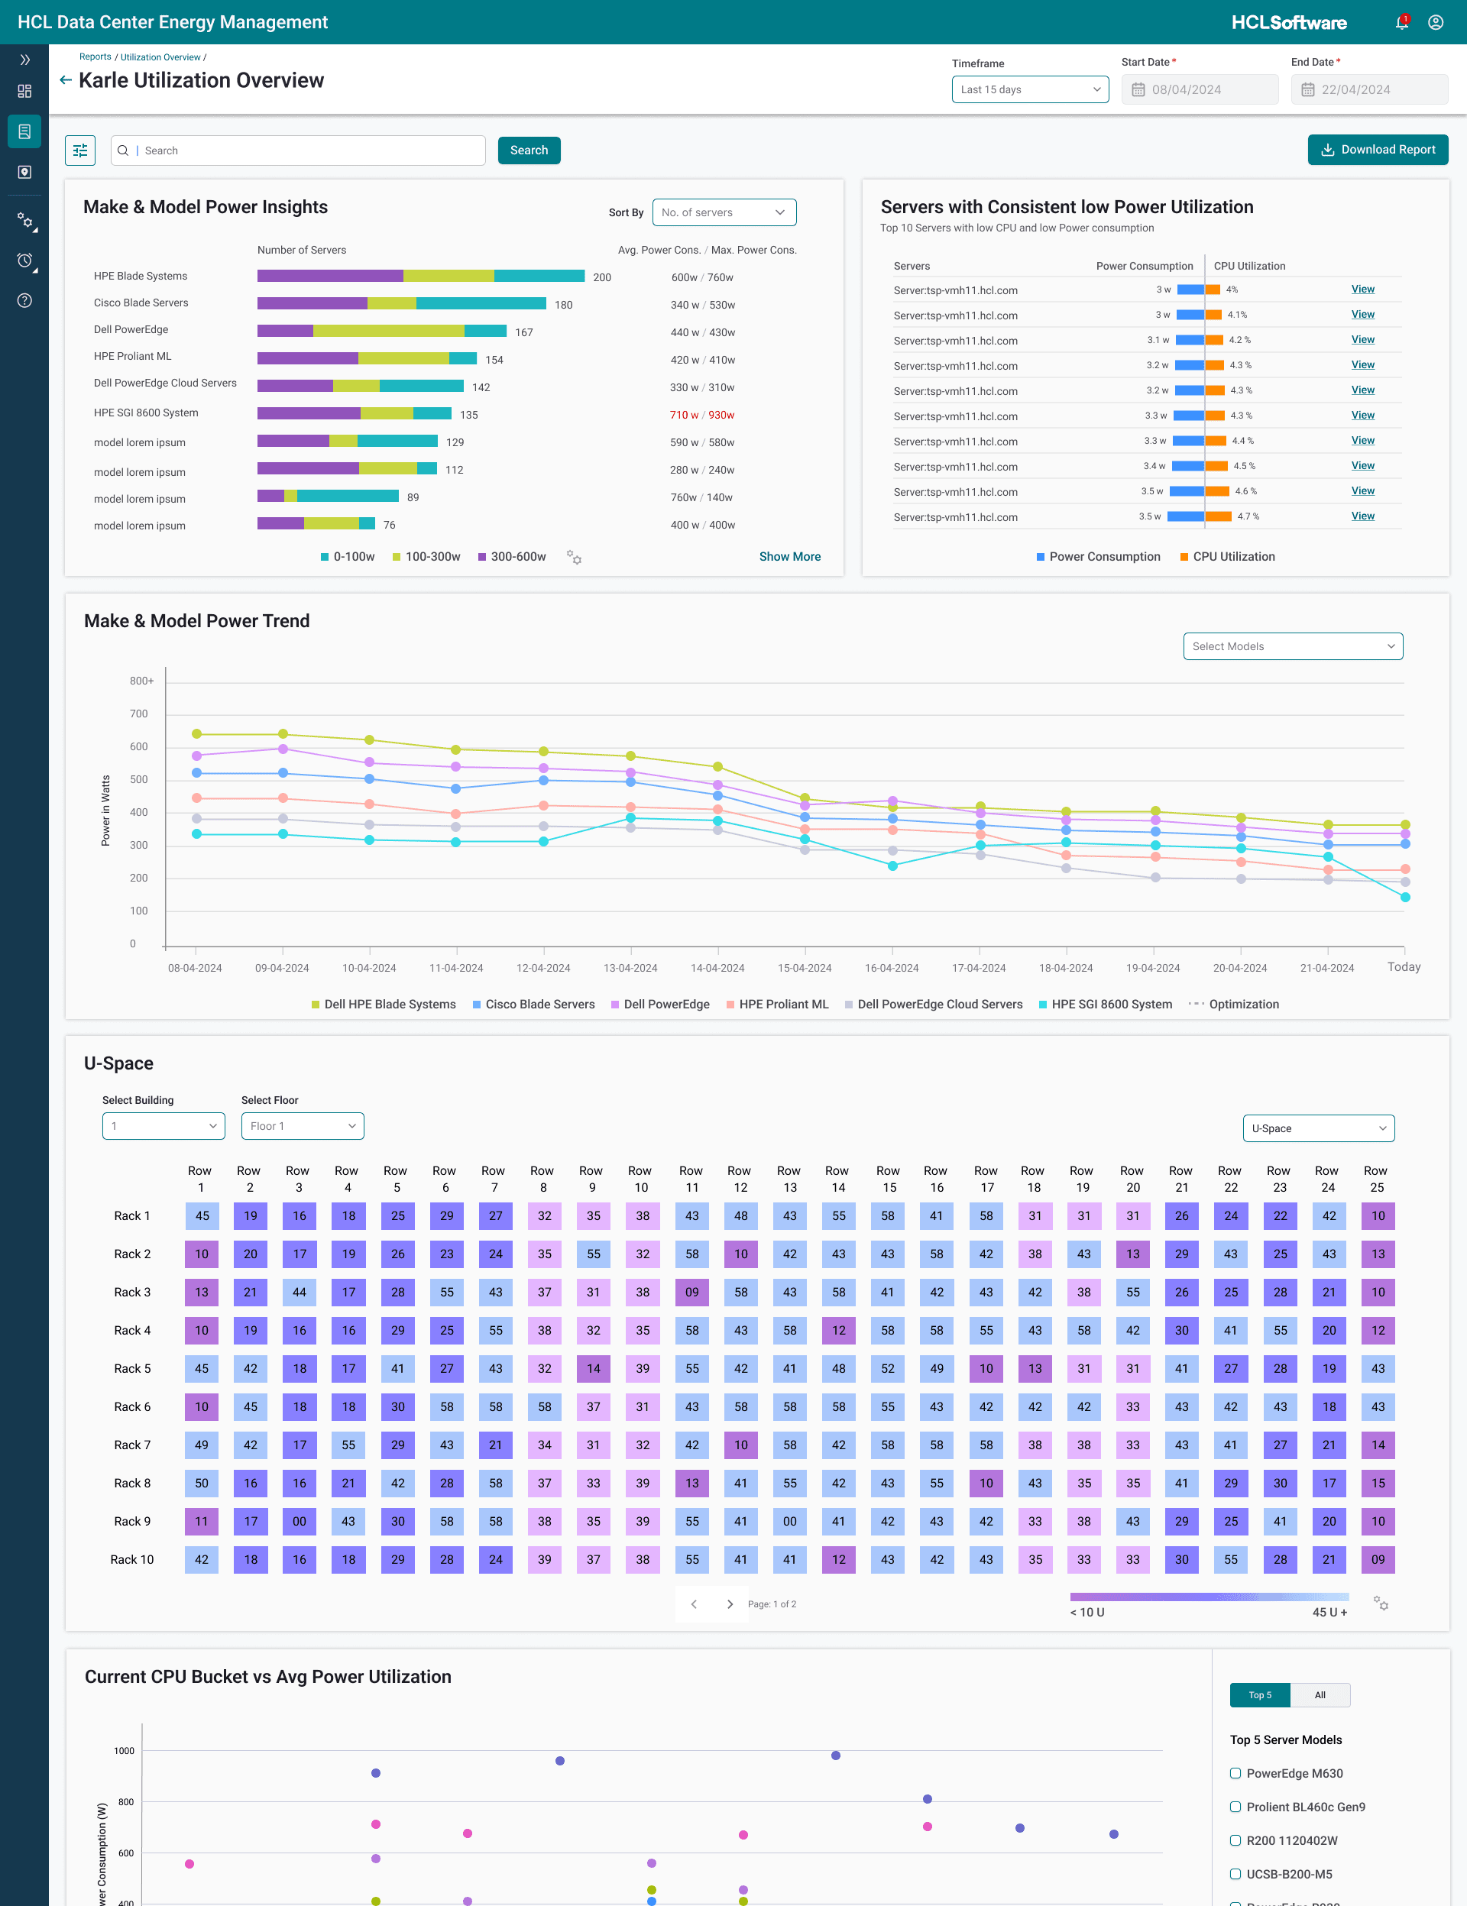Open the shield security icon in sidebar

tap(24, 172)
